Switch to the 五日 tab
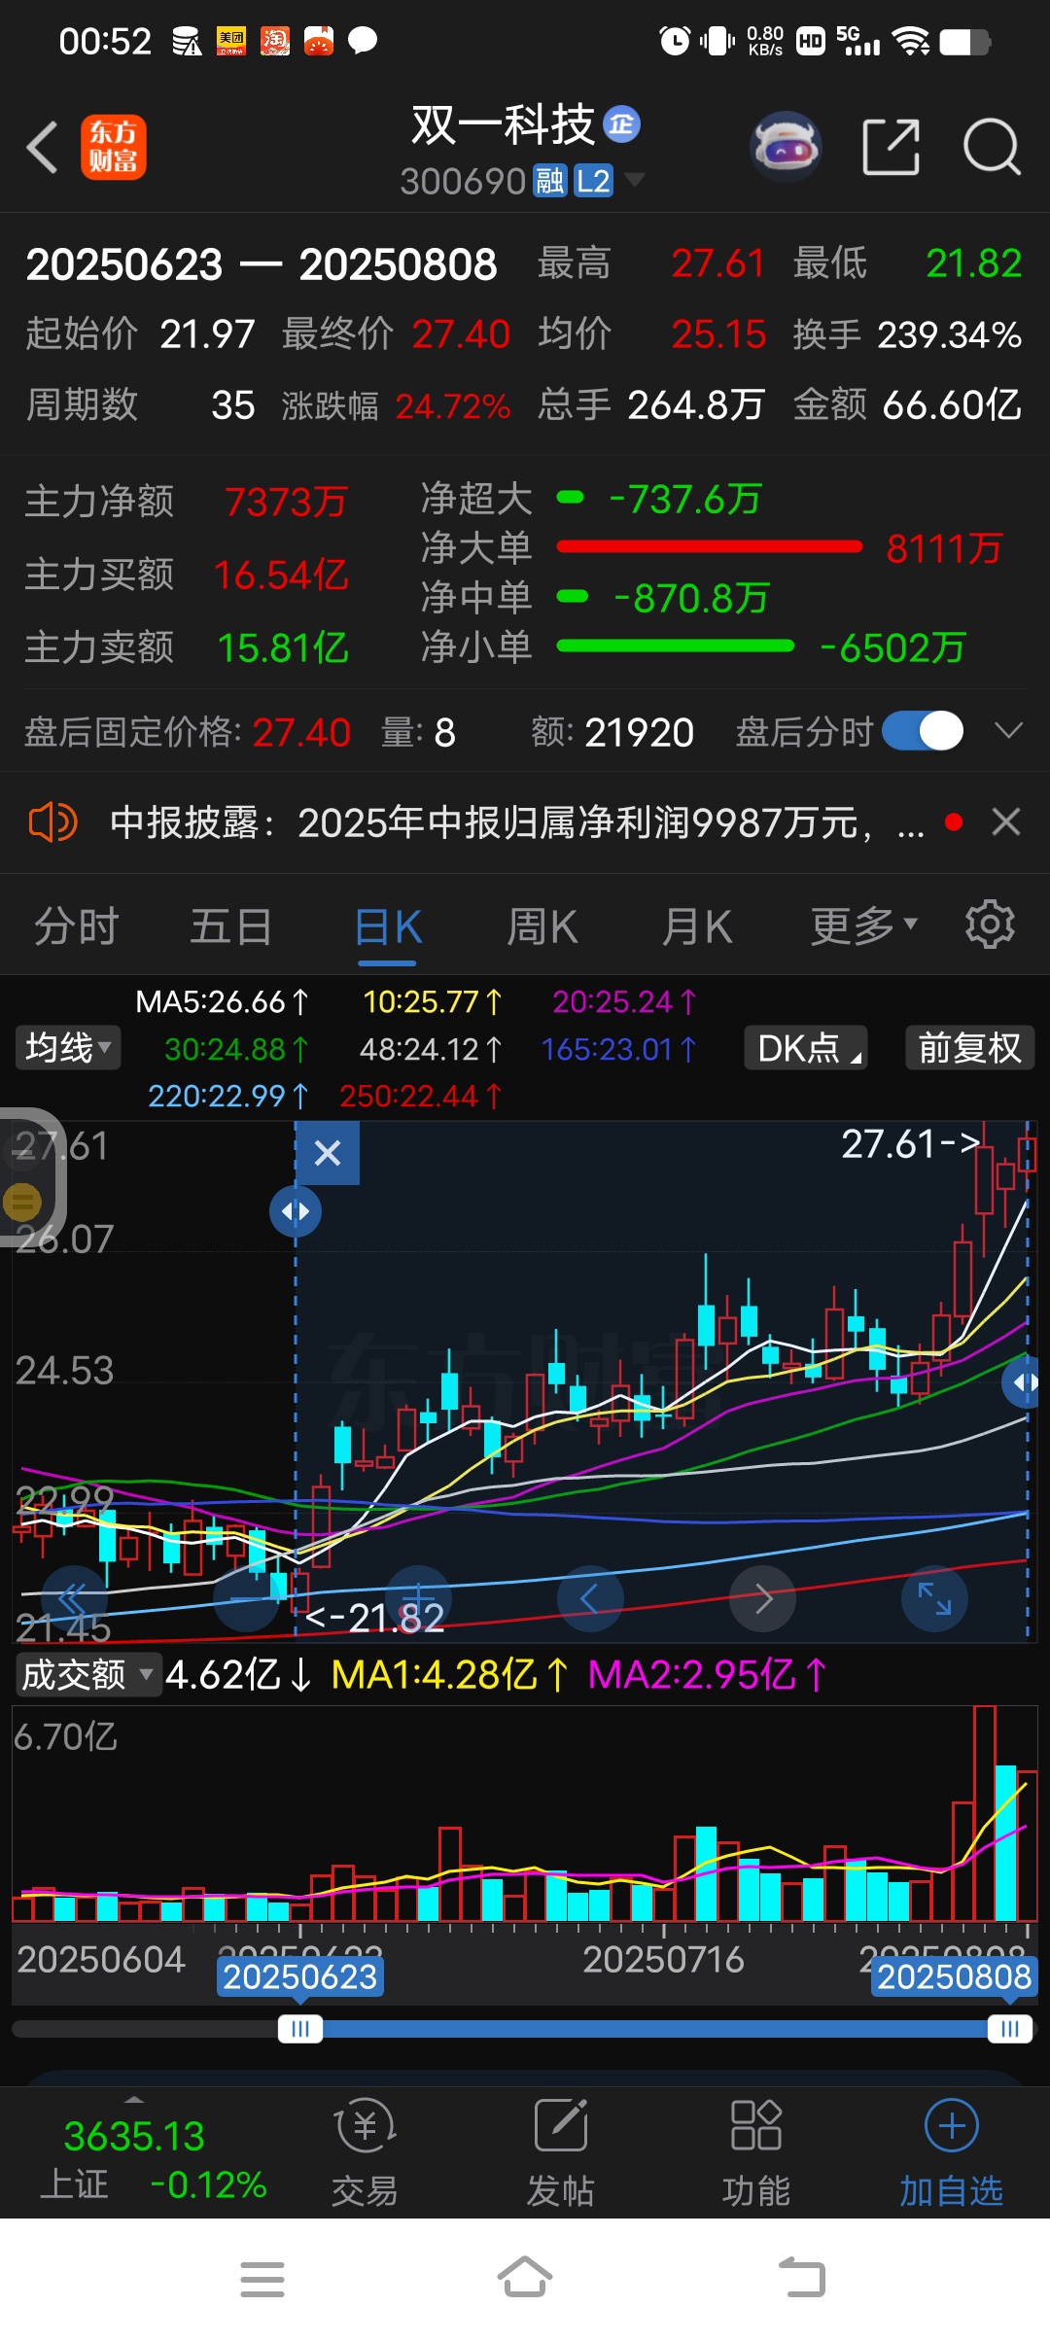The height and width of the screenshot is (2341, 1050). (x=231, y=926)
